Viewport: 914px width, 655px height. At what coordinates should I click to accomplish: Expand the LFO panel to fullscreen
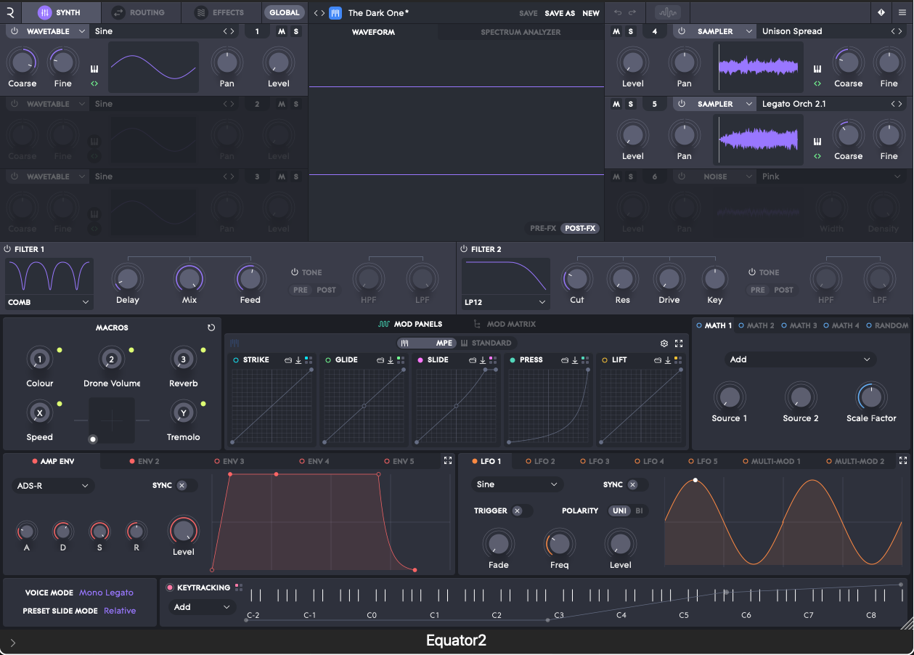(902, 460)
